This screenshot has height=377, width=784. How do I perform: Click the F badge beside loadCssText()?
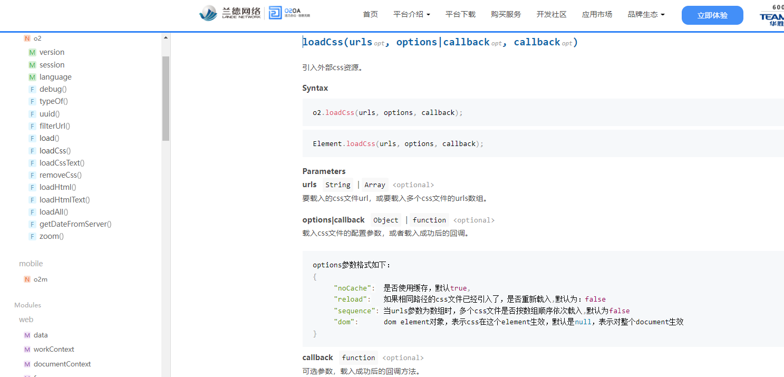[32, 163]
